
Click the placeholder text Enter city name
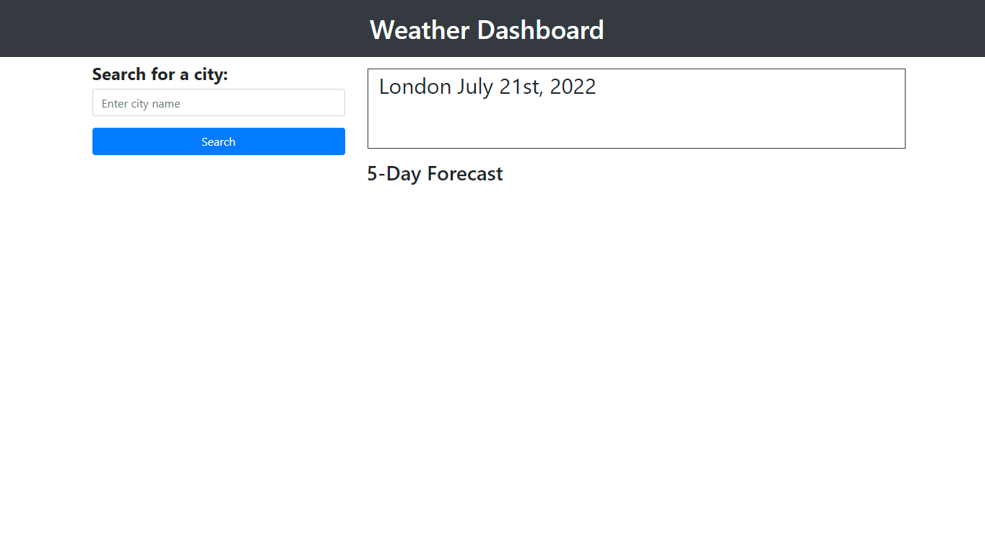[140, 103]
